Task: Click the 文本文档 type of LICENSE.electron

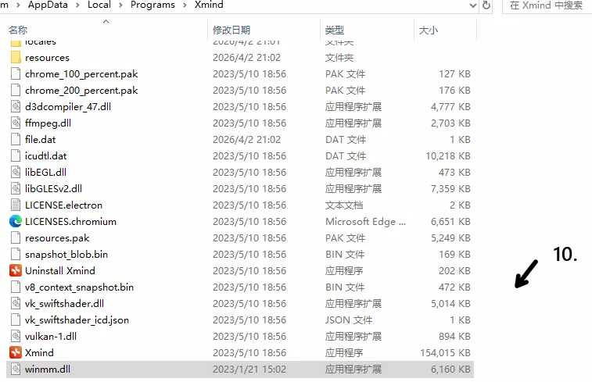Action: (x=344, y=205)
